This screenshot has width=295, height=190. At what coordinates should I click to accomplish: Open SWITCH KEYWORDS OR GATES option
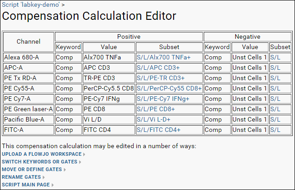40,162
